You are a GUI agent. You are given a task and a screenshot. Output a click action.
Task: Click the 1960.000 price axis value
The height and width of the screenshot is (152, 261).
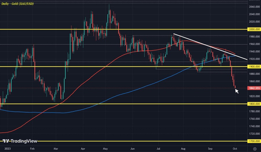click(255, 44)
